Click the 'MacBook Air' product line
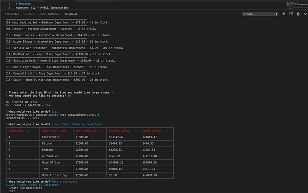Viewport: 308px width, 193px height. pyautogui.click(x=59, y=54)
